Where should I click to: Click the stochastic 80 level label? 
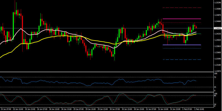click(x=215, y=95)
